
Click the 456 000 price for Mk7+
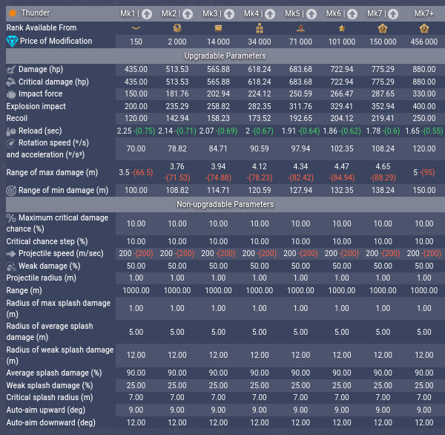coord(424,42)
